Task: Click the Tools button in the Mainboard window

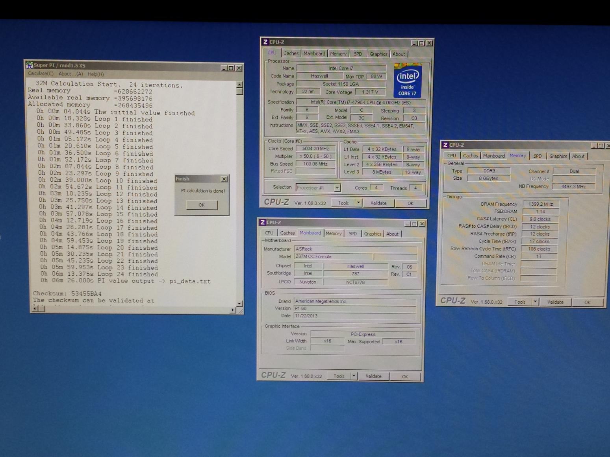Action: [x=339, y=376]
